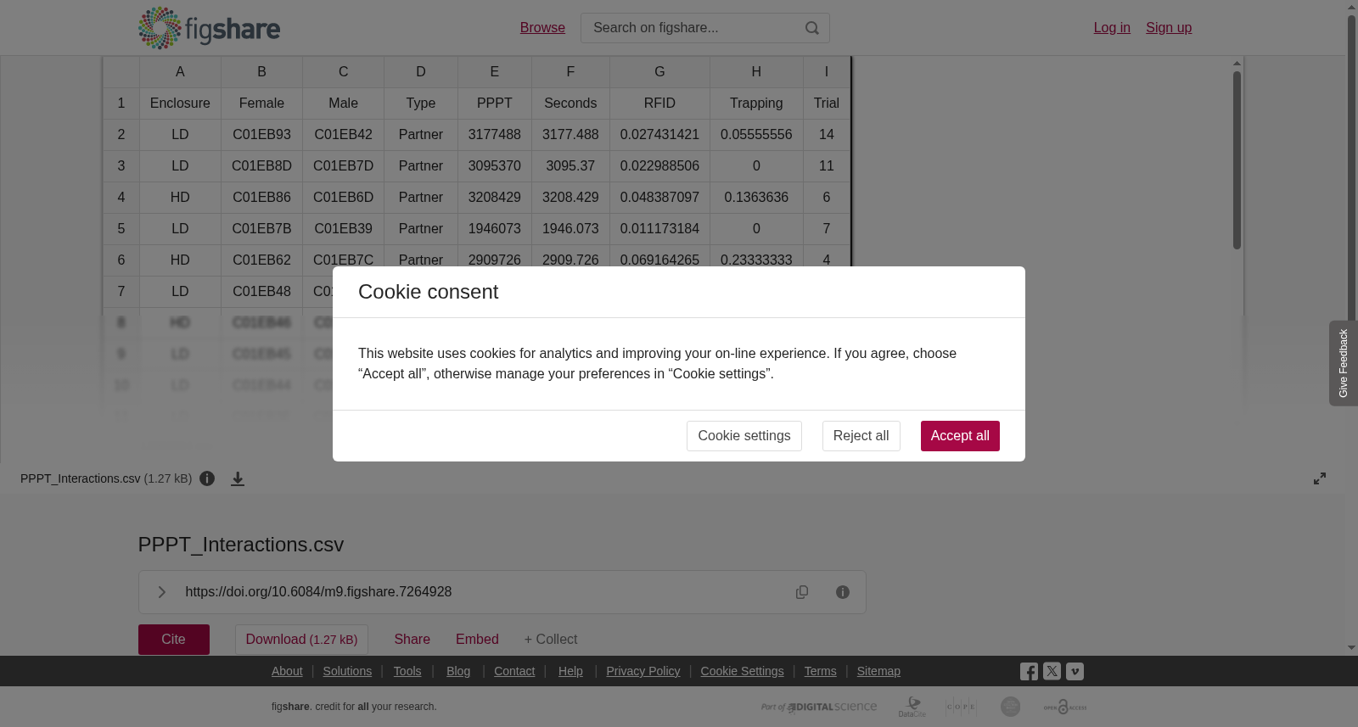1358x727 pixels.
Task: Click cell 1946.073 in Seconds column
Action: [x=570, y=229]
